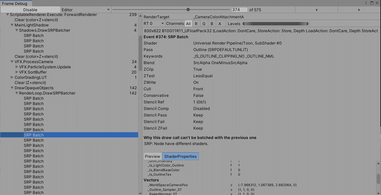The image size is (381, 195).
Task: Click the Disable button
Action: click(30, 10)
